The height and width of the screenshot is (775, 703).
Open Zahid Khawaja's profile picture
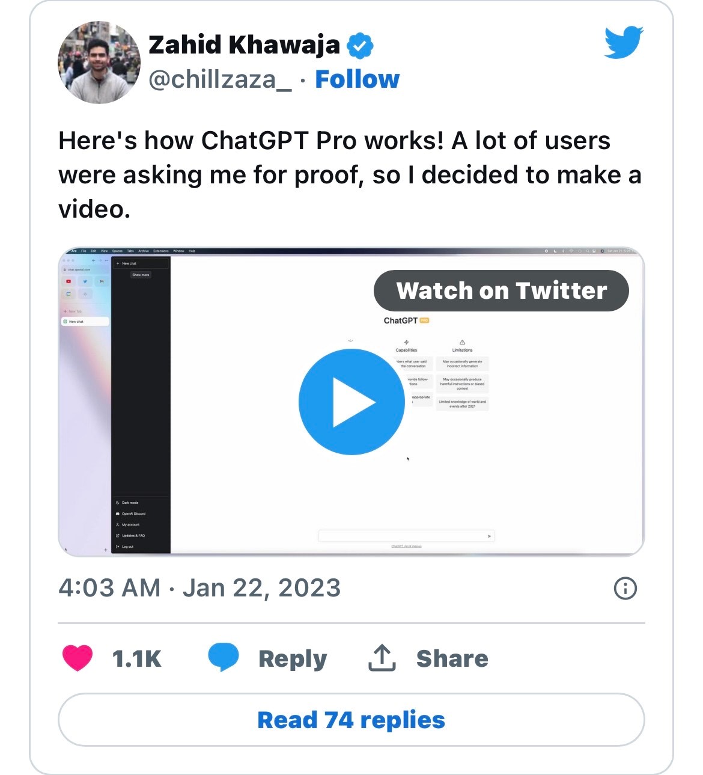point(99,63)
